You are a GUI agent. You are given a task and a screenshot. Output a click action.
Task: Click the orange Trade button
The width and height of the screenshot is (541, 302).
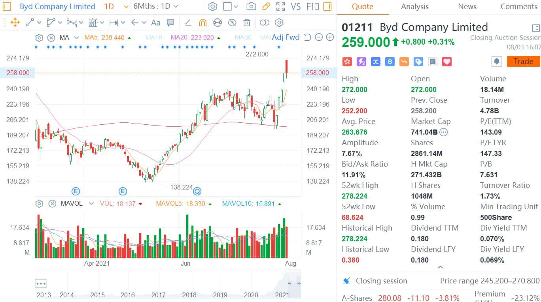(x=523, y=61)
